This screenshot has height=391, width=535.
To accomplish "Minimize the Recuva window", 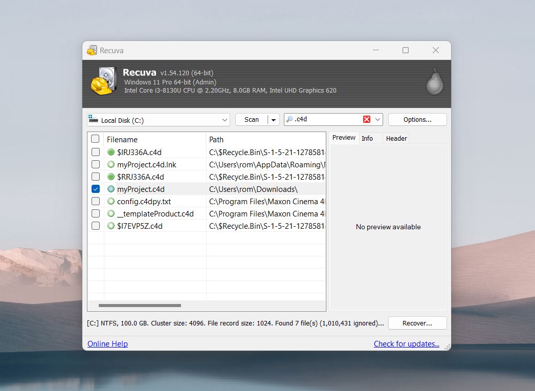I will [376, 50].
